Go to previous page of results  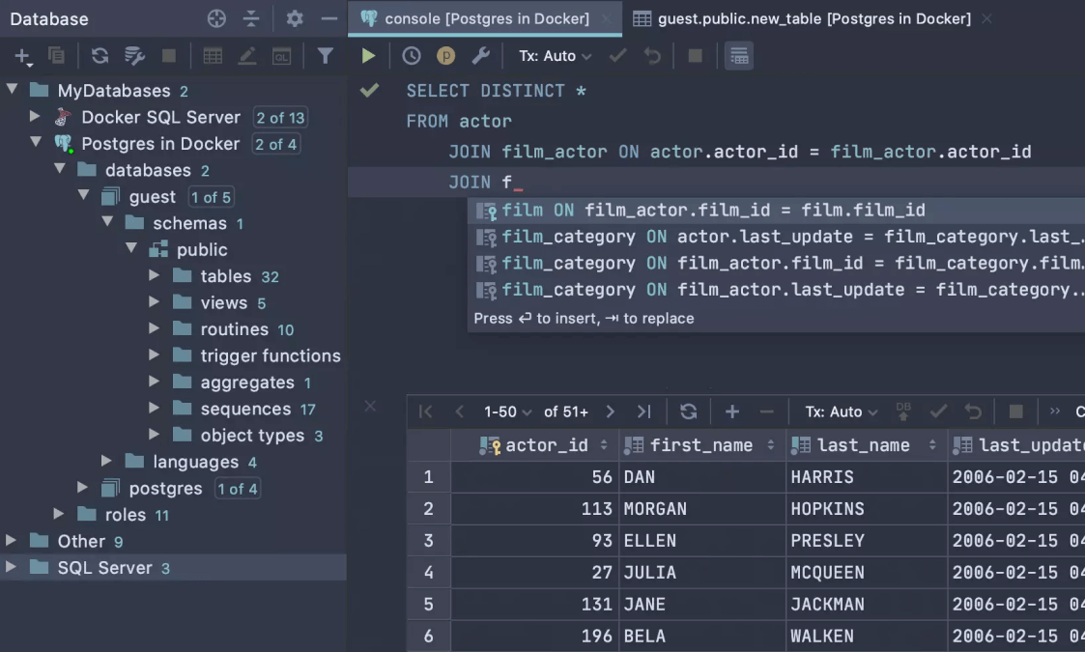pyautogui.click(x=460, y=411)
